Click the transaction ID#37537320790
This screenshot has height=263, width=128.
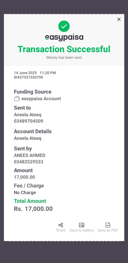28,77
